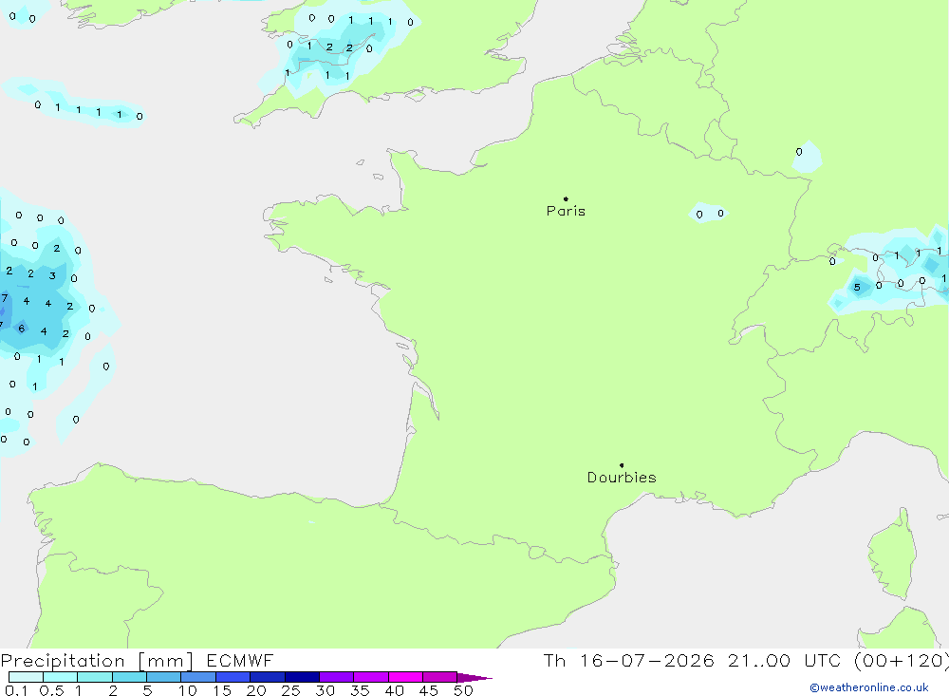
Task: Pick the 10–15 mm legend swatch
Action: 198,677
